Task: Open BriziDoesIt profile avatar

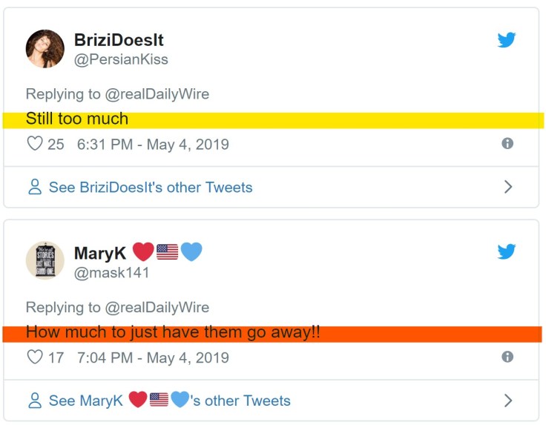Action: point(45,49)
